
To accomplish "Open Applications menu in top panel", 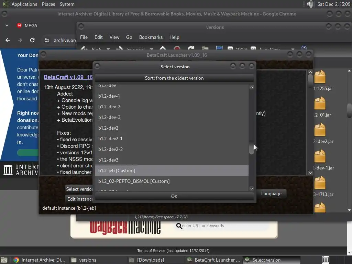I will point(24,4).
